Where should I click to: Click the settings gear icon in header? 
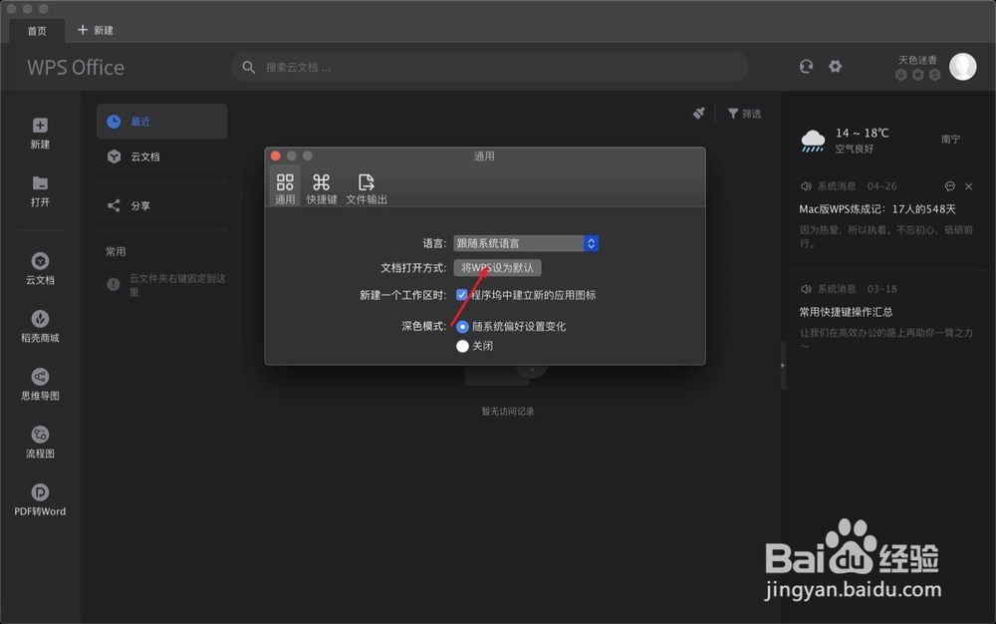coord(835,66)
